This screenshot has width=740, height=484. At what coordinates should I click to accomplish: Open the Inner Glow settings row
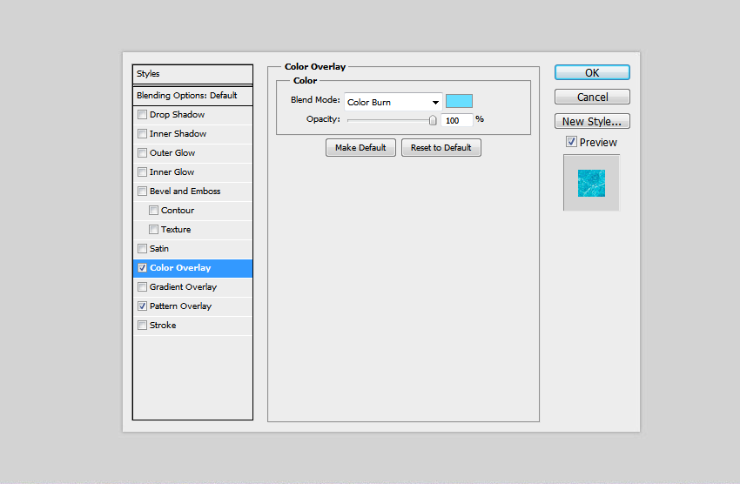click(x=192, y=172)
